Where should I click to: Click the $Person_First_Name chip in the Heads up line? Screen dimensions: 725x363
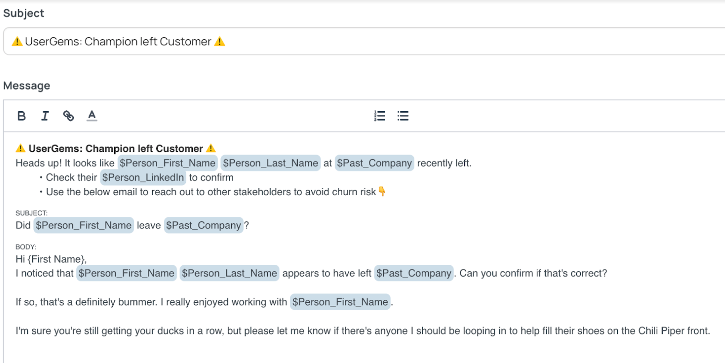pyautogui.click(x=168, y=163)
